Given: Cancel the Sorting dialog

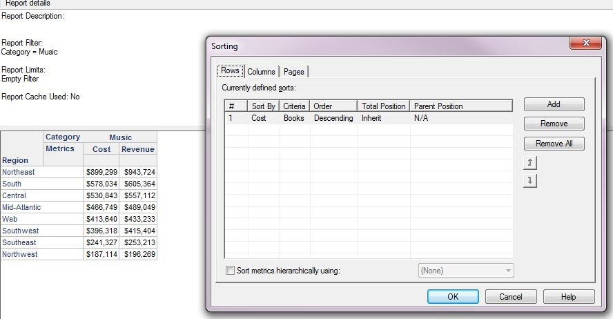Looking at the screenshot, I should pos(511,297).
